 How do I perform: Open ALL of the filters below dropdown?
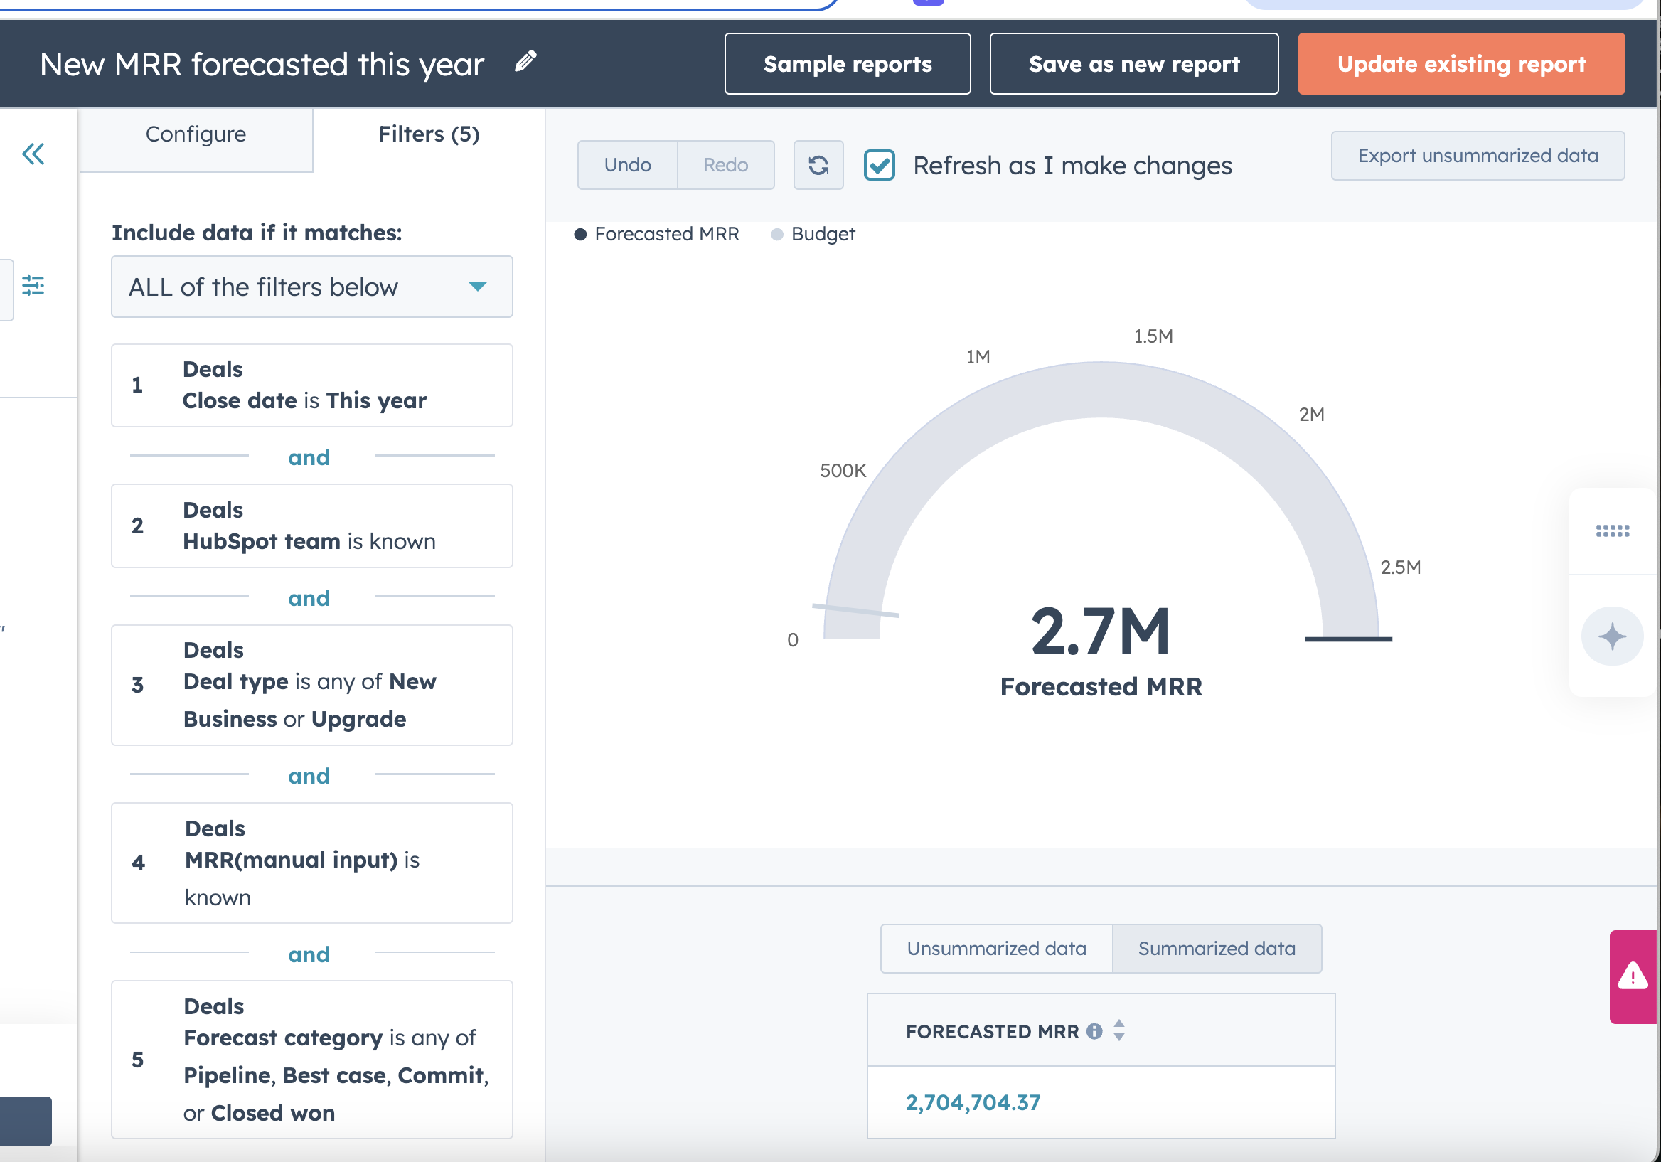(x=312, y=287)
